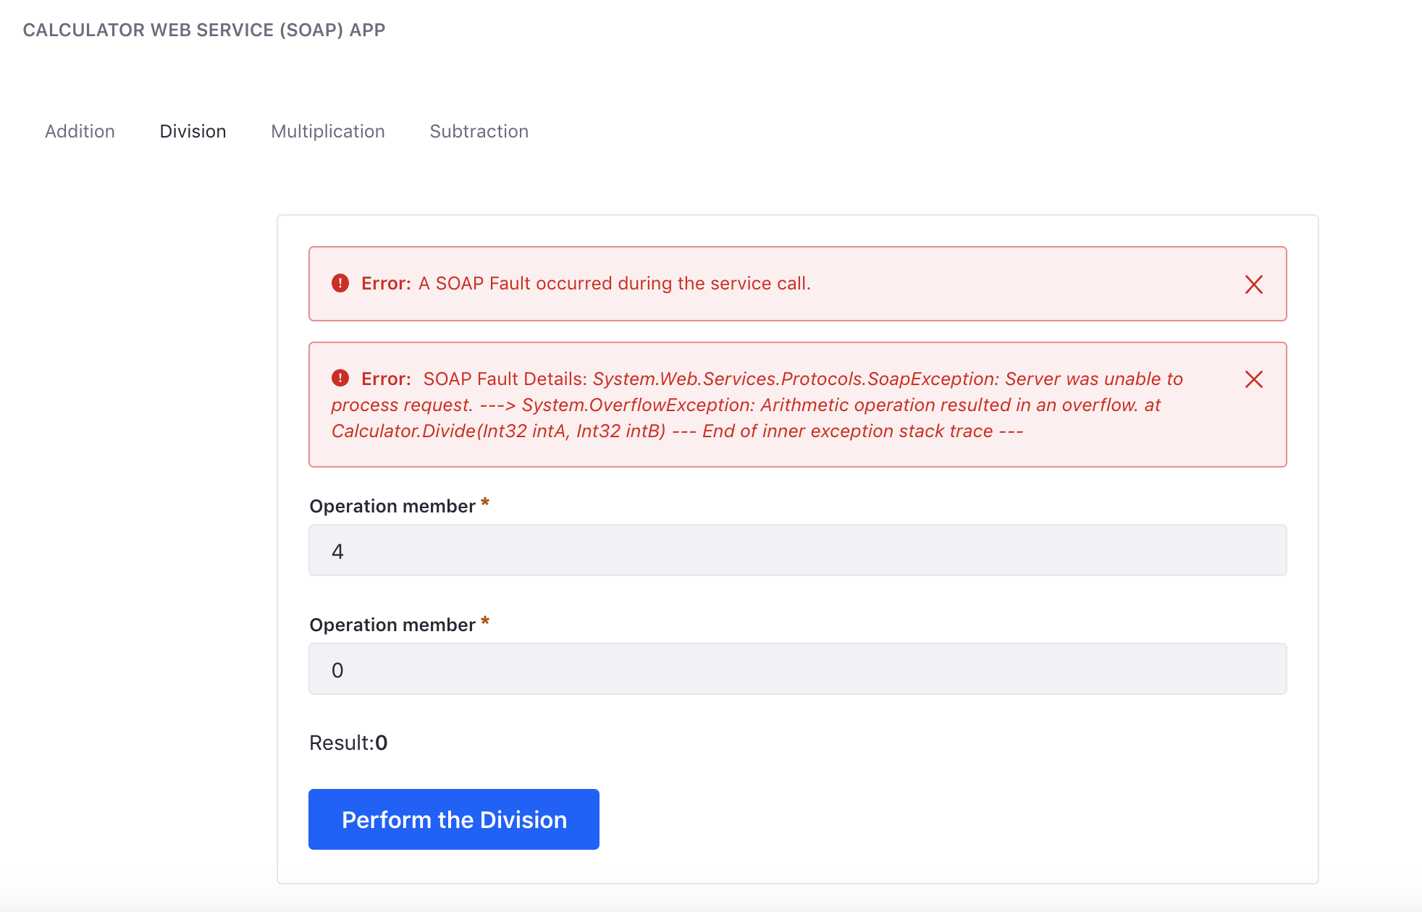Click the red exclamation icon in first alert
Screen dimensions: 1422x912
pos(340,283)
